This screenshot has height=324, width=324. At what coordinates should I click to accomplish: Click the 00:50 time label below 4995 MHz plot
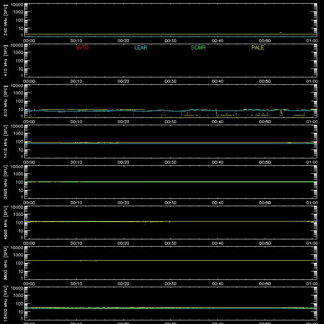[265, 243]
